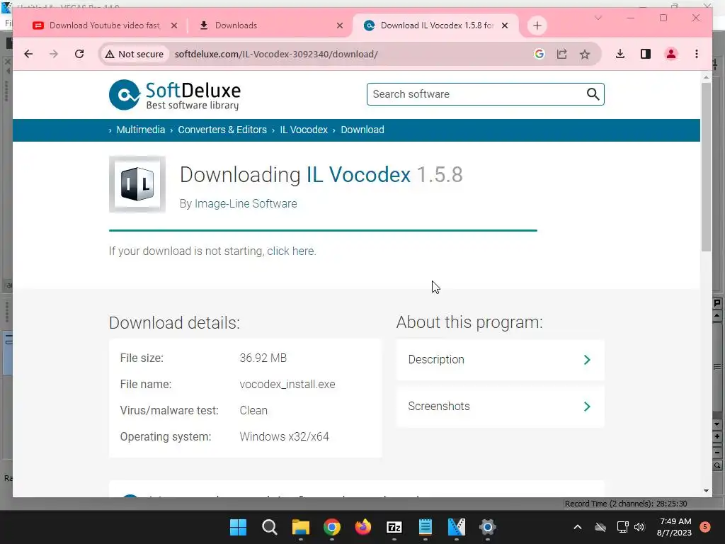
Task: Click the Download breadcrumb
Action: tap(362, 130)
